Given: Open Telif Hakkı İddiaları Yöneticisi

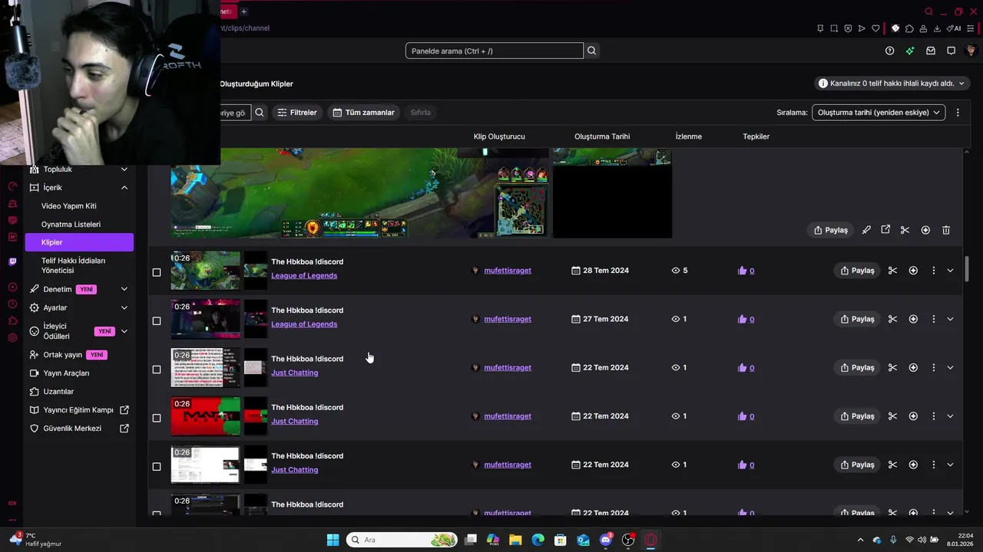Looking at the screenshot, I should [x=74, y=265].
